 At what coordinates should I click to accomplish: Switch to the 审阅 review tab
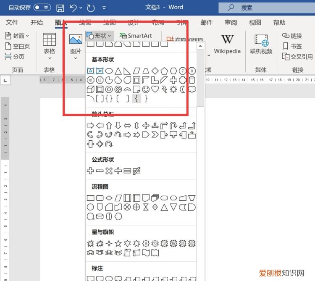click(231, 23)
